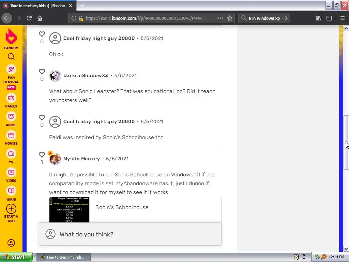The image size is (349, 262).
Task: Open first Cool friday night guy 20000 avatar
Action: (55, 38)
